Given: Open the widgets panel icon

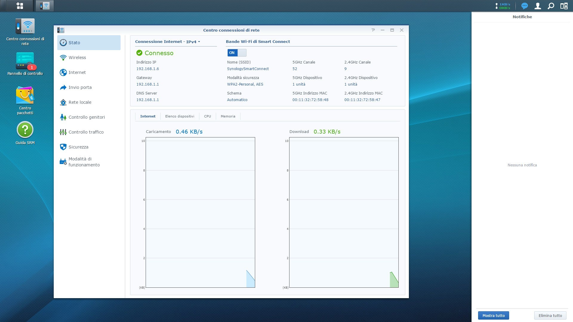Looking at the screenshot, I should [x=564, y=6].
